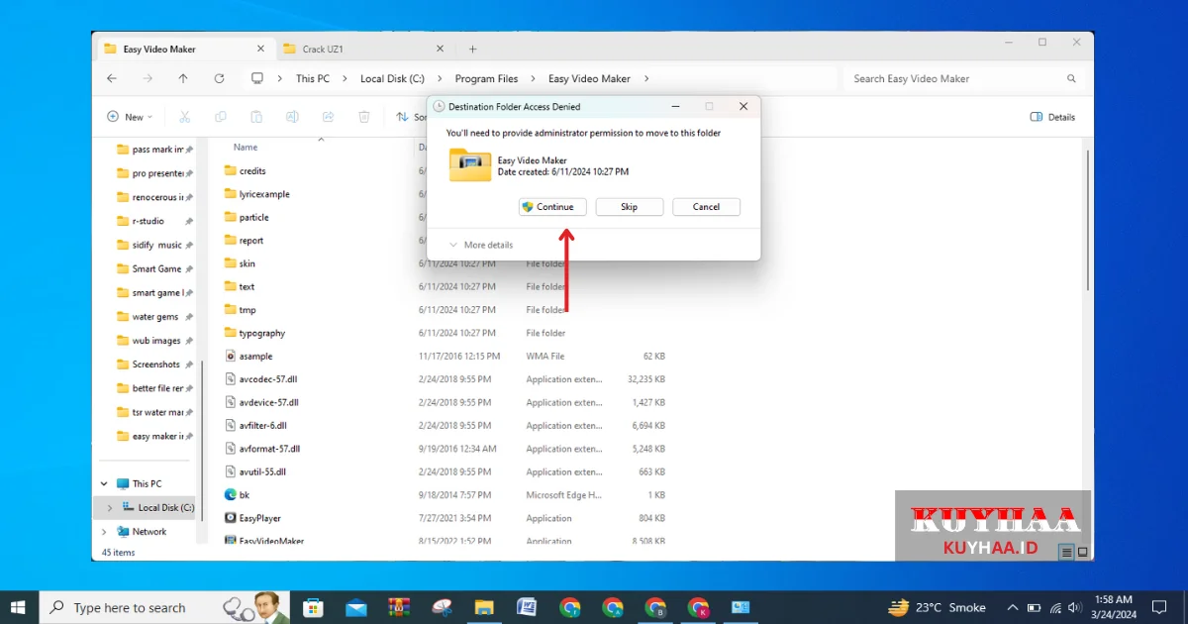The width and height of the screenshot is (1188, 624).
Task: Refresh the folder view
Action: pos(219,78)
